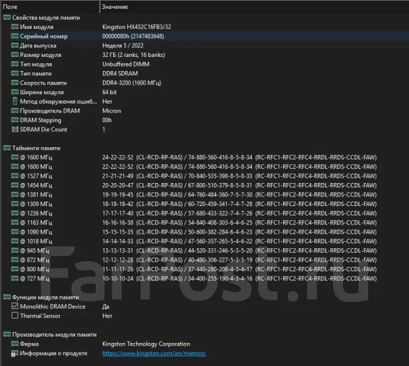Viewport: 409px width, 366px height.
Task: Select the Micron manufacturer value
Action: click(112, 111)
